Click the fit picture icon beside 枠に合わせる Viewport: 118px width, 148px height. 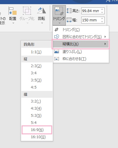pos(57,59)
